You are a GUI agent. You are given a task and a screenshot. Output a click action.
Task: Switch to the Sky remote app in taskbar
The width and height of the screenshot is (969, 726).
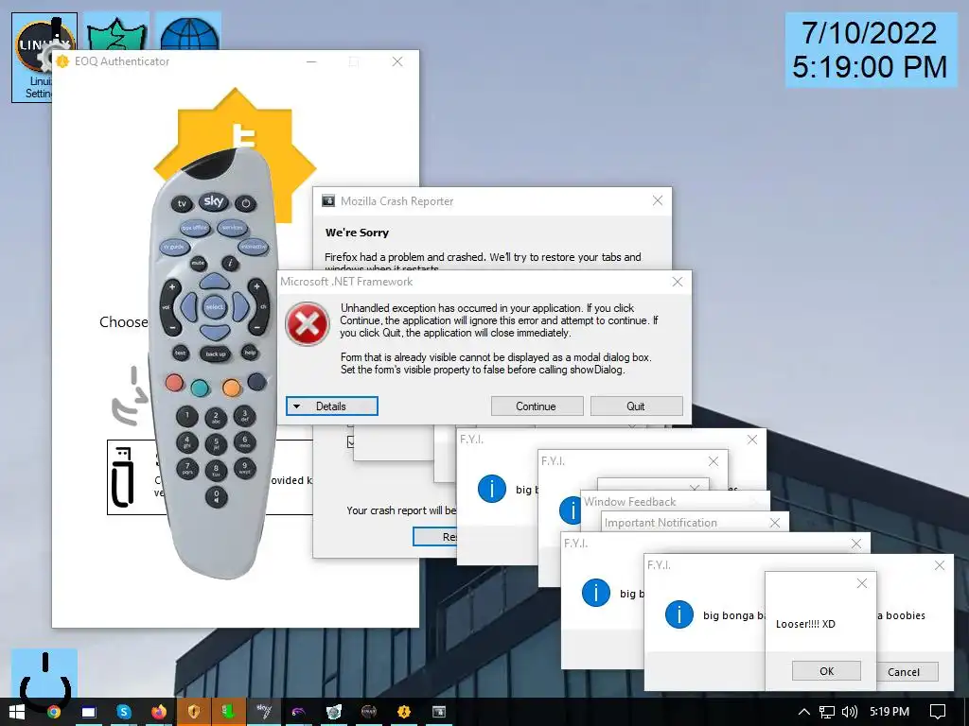(264, 712)
